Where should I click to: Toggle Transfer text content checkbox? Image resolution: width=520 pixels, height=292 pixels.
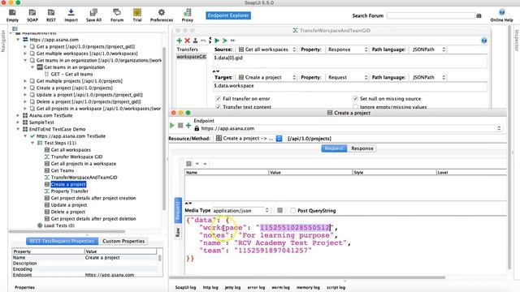pyautogui.click(x=218, y=106)
